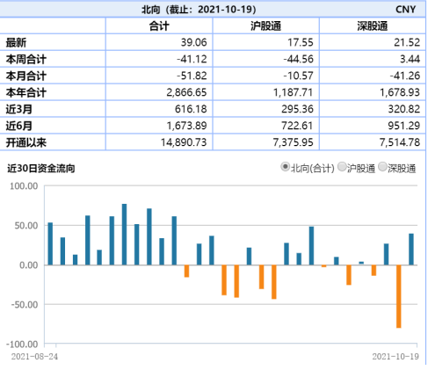Click the value 616.18

tap(191, 109)
